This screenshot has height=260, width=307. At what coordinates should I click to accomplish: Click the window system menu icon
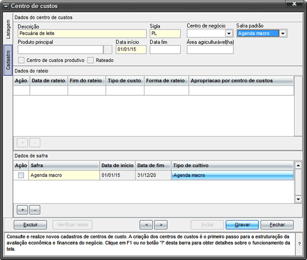point(6,6)
